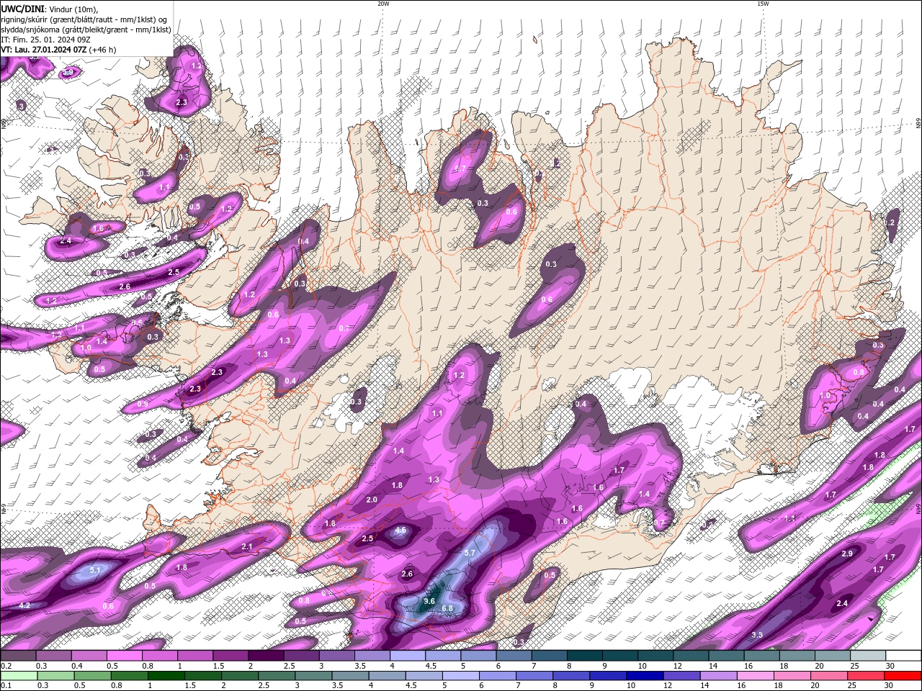Click the 20W longitude label

point(383,4)
